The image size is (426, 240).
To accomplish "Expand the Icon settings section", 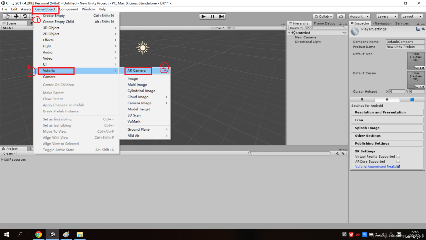I will click(387, 120).
